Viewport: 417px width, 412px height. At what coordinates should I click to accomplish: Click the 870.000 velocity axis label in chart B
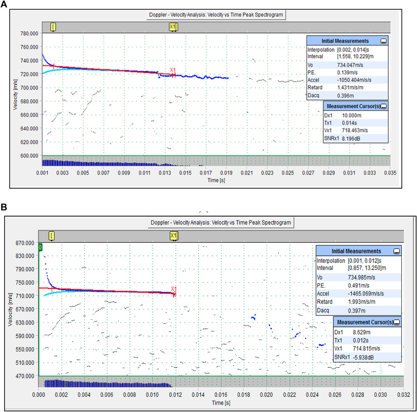point(25,243)
